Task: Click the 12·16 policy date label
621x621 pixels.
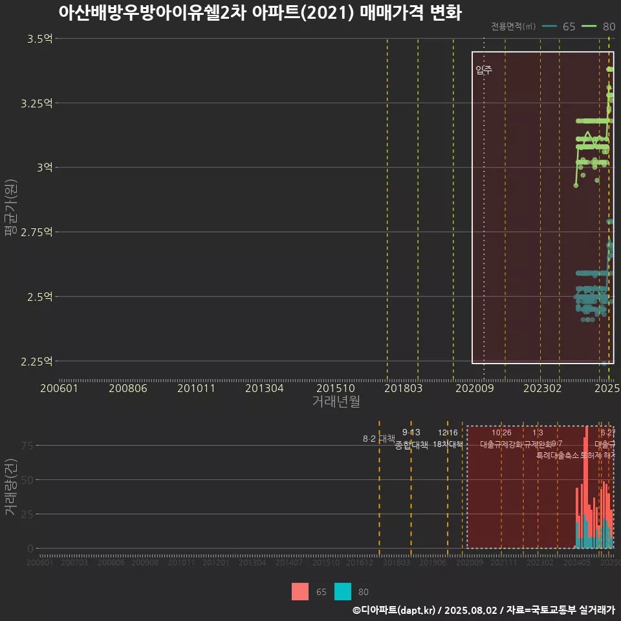Action: pyautogui.click(x=448, y=433)
